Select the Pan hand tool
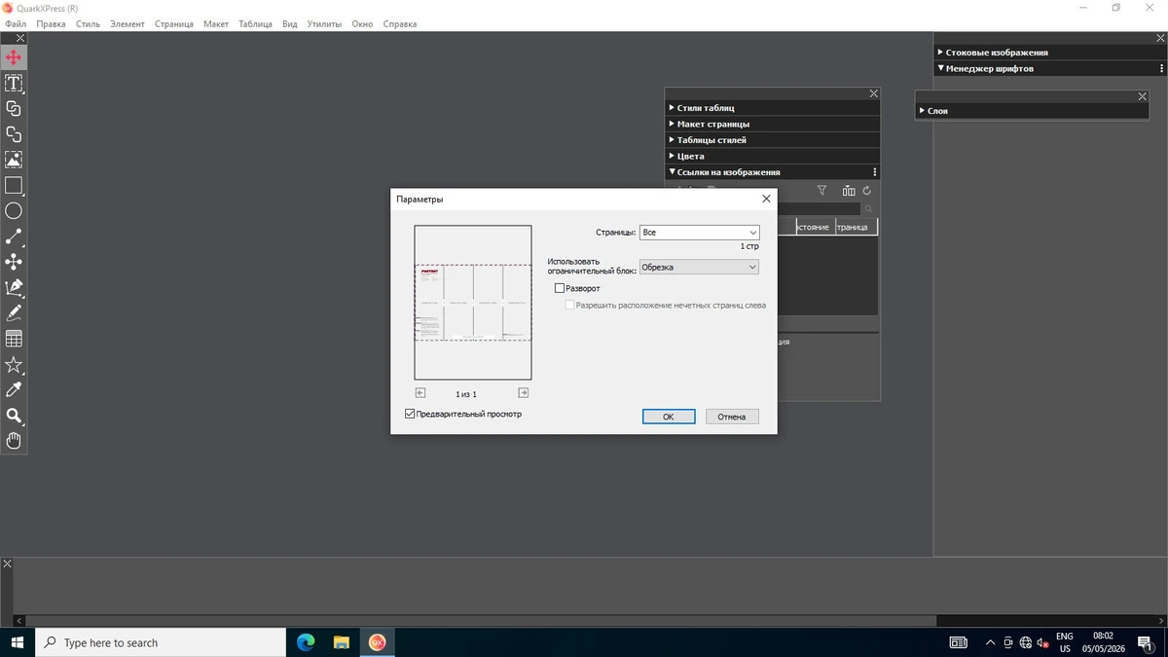The height and width of the screenshot is (657, 1168). [14, 441]
